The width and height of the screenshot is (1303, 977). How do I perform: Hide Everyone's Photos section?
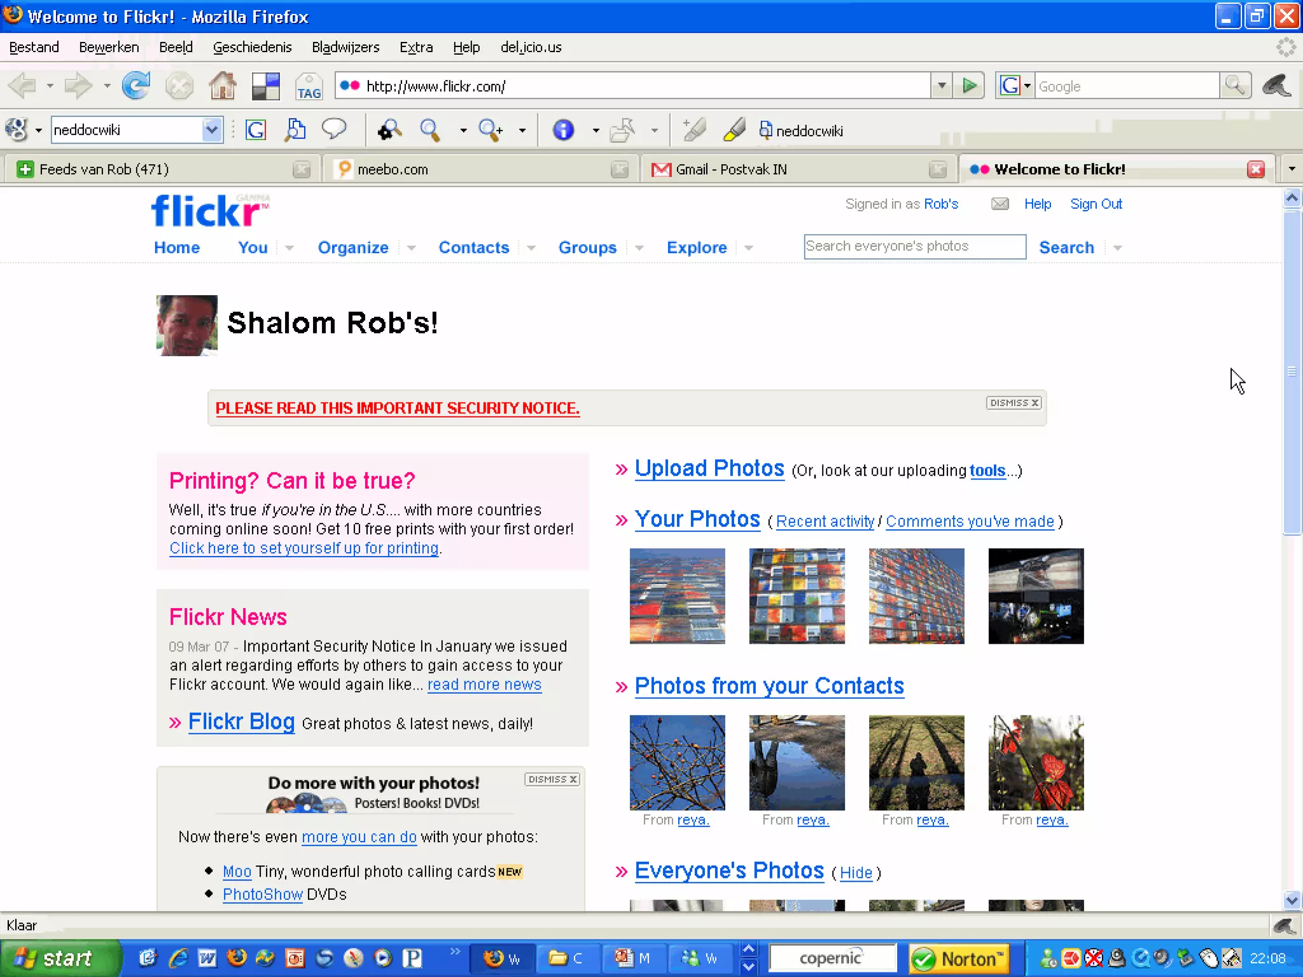click(x=856, y=873)
